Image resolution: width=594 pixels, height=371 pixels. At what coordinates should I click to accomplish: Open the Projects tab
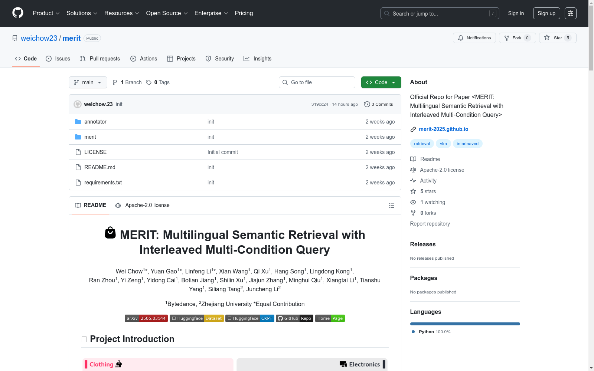(x=181, y=59)
